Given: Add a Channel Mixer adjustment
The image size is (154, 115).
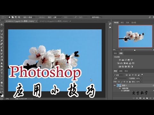Looking at the screenshot, I should (x=130, y=63).
